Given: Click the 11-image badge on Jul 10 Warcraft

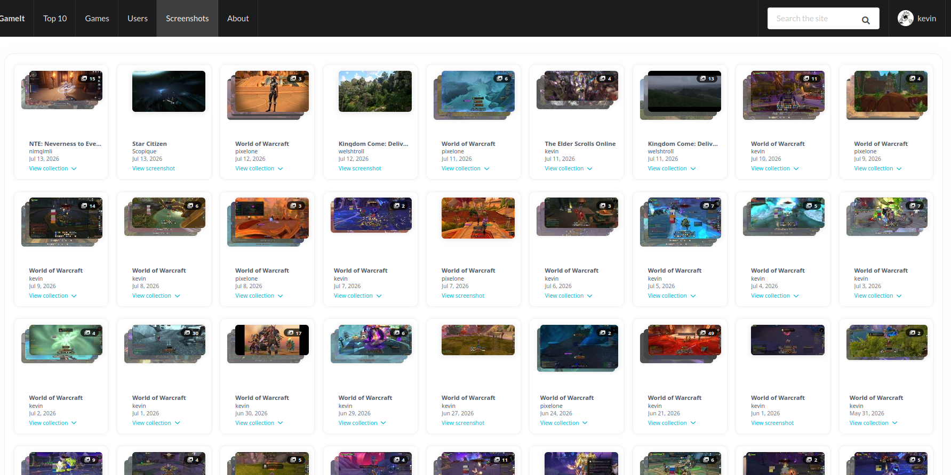Looking at the screenshot, I should (810, 78).
